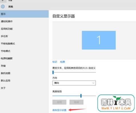Adjust the 亮度级别 brightness slider
This screenshot has width=136, height=113.
pyautogui.click(x=74, y=96)
